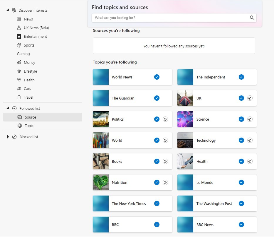Click the Travel suitcase icon
Image resolution: width=274 pixels, height=238 pixels.
click(19, 97)
